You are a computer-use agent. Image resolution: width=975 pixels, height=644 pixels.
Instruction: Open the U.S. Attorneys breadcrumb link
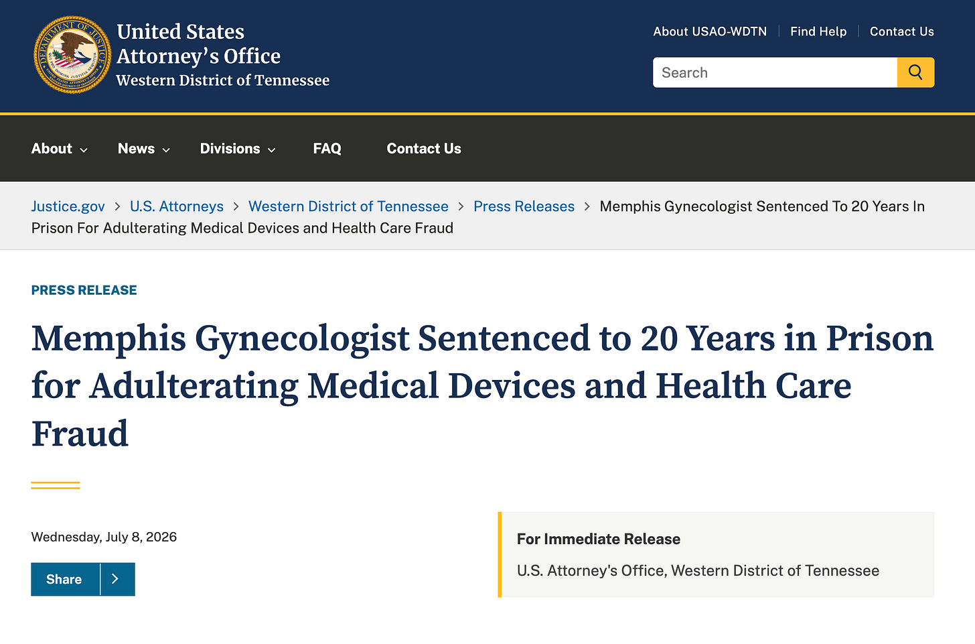[177, 206]
